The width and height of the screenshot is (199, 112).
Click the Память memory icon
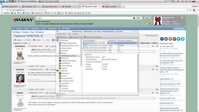point(60,76)
